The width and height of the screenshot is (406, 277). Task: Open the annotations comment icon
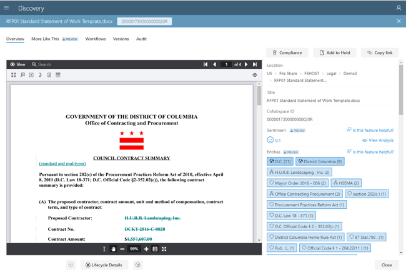[22, 75]
